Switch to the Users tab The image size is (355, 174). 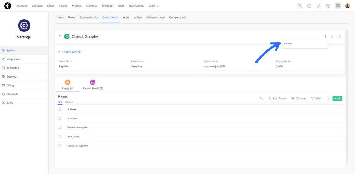click(x=60, y=17)
